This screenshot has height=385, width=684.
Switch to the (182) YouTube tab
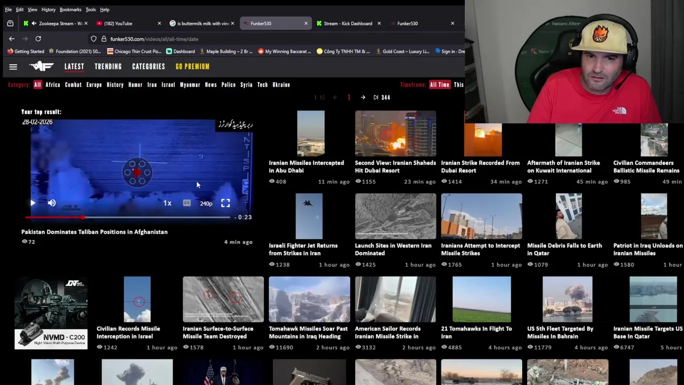(x=127, y=24)
